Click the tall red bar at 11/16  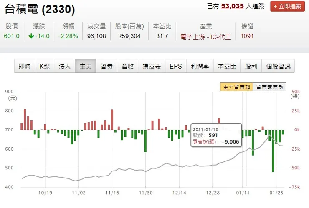pos(112,120)
